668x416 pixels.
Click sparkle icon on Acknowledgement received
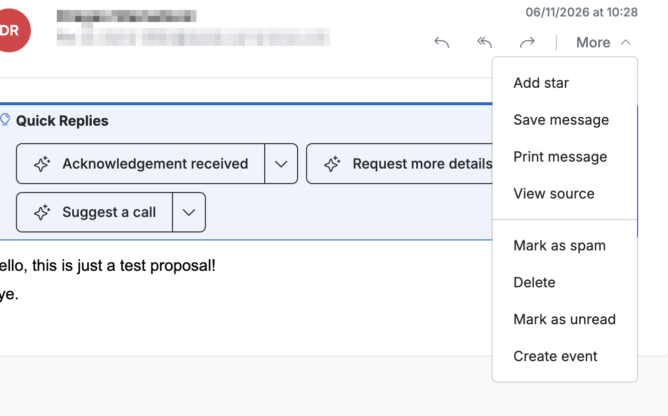click(42, 164)
